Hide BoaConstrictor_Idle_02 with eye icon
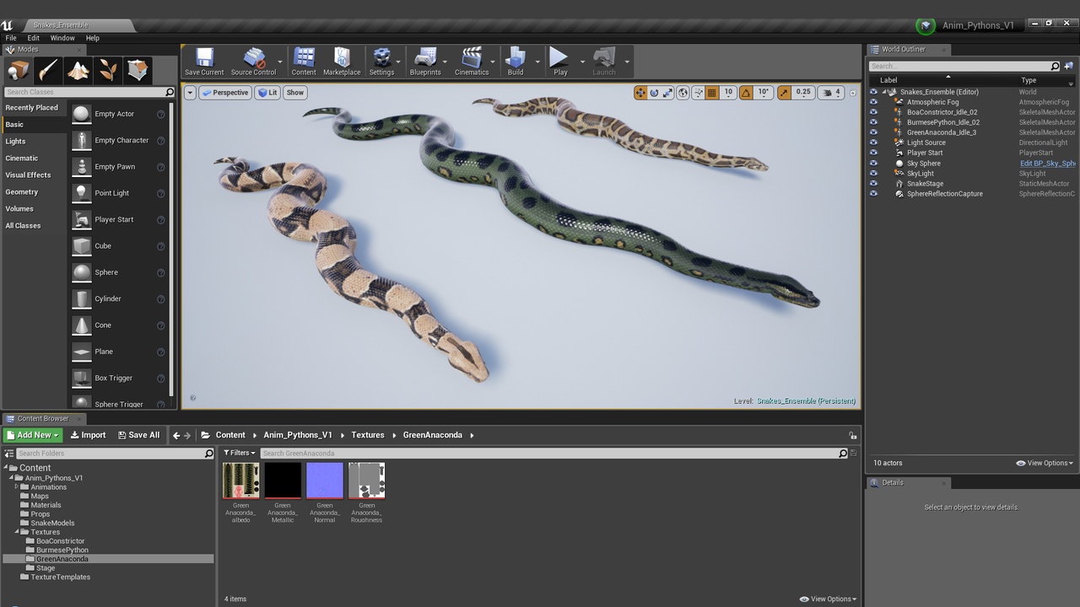1080x607 pixels. tap(873, 112)
